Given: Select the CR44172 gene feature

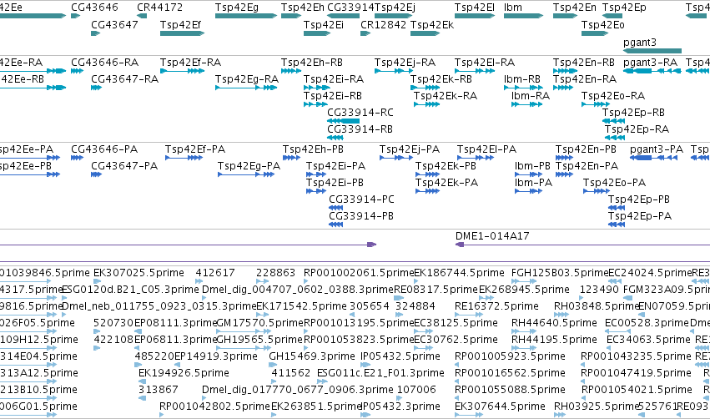Looking at the screenshot, I should (142, 16).
